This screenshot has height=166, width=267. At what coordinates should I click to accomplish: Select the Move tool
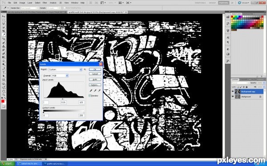4,16
